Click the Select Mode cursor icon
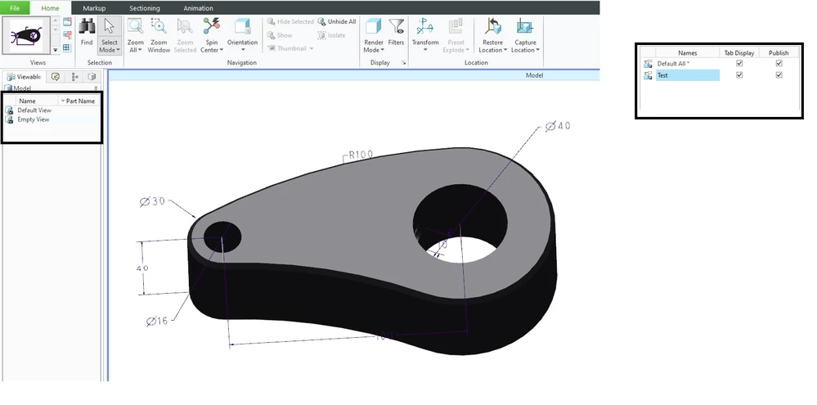 [x=110, y=26]
